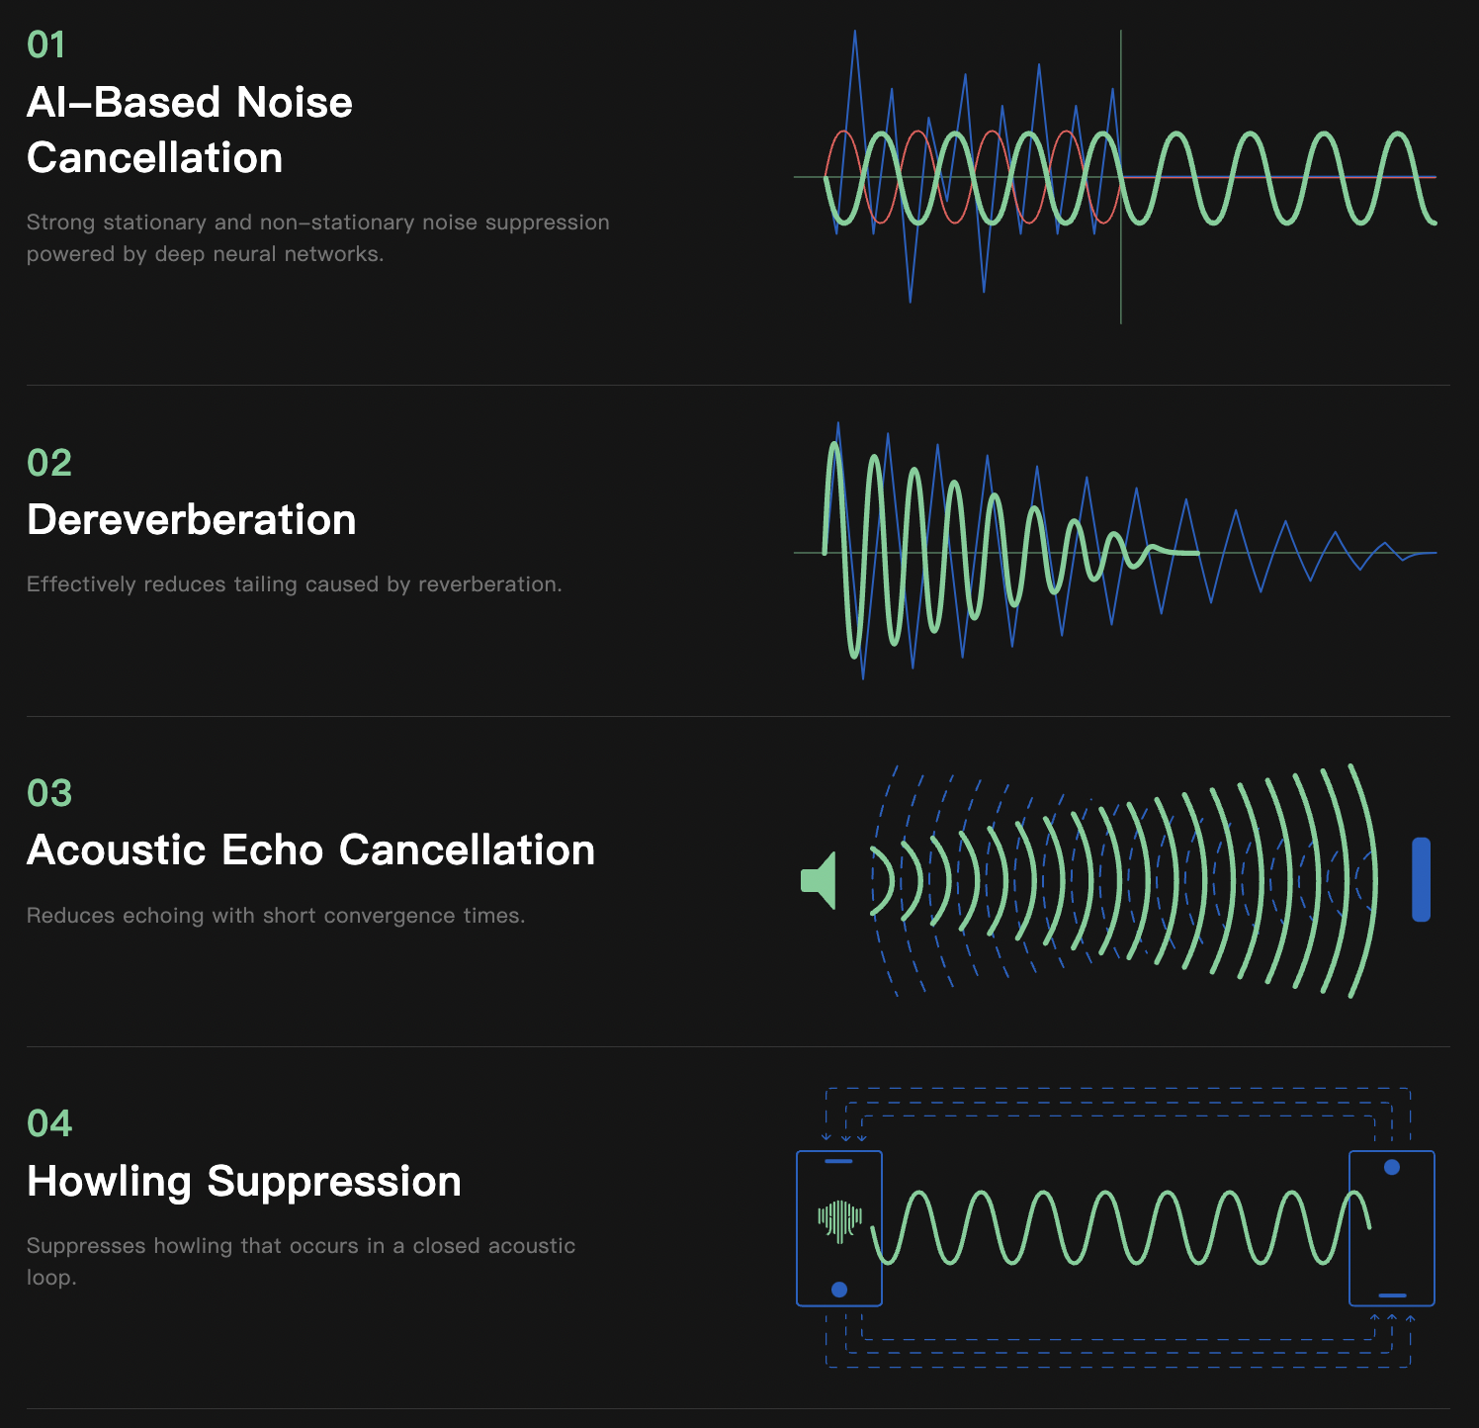Viewport: 1479px width, 1428px height.
Task: Click the noise cancellation waveform graphic
Action: (x=1115, y=178)
